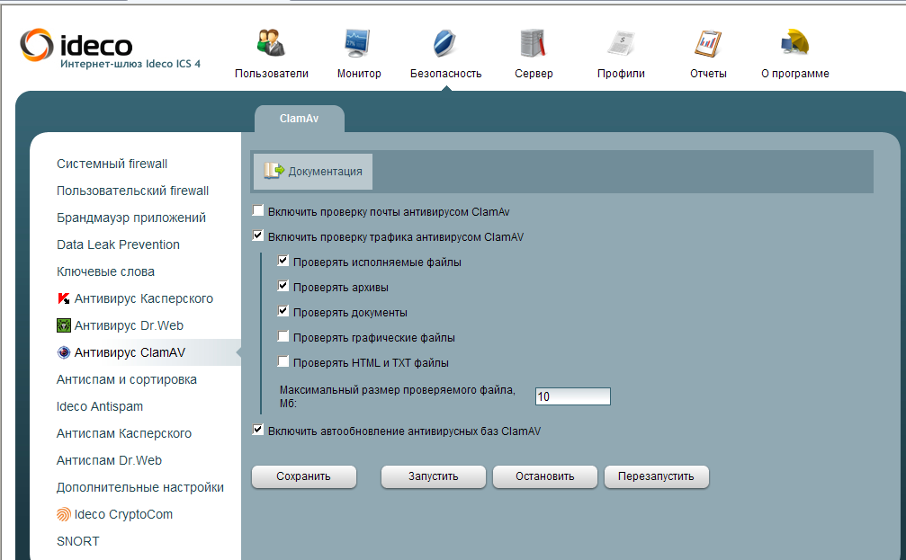Open the Сервер tower icon

tap(533, 43)
